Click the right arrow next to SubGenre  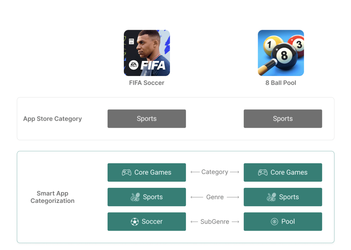click(235, 222)
